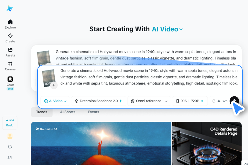Expand the AI Video heading dropdown

(x=167, y=29)
